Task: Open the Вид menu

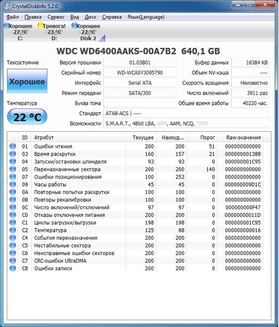Action: (x=75, y=17)
